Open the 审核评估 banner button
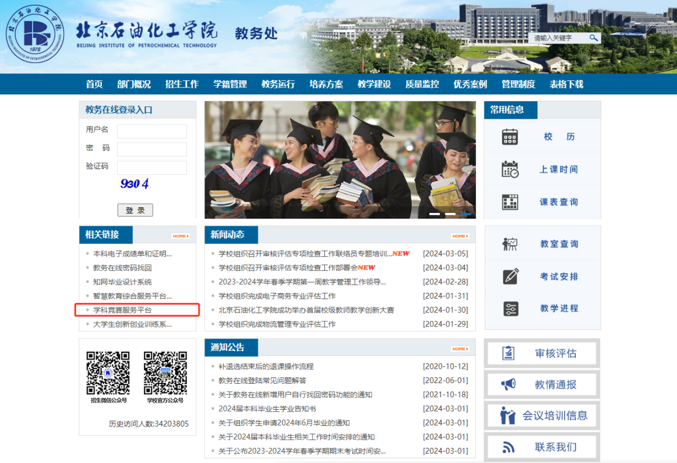677x463 pixels. point(542,354)
